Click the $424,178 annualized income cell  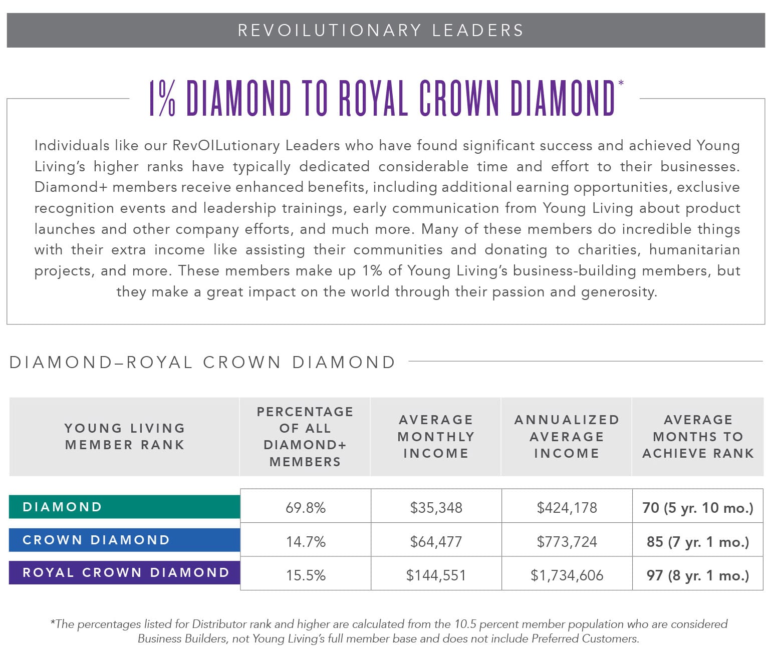click(x=567, y=507)
